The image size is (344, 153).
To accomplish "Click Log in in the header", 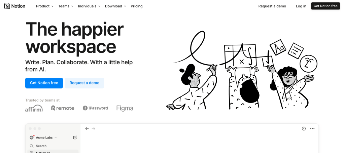I will tap(301, 6).
